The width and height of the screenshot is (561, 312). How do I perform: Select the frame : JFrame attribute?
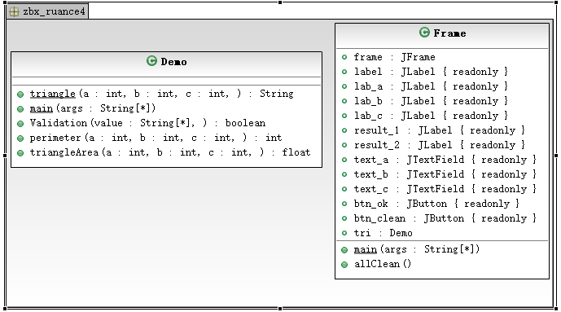tap(395, 57)
